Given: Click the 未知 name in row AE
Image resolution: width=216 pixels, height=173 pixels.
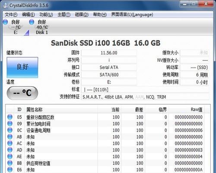Looking at the screenshot, I should pyautogui.click(x=30, y=157).
